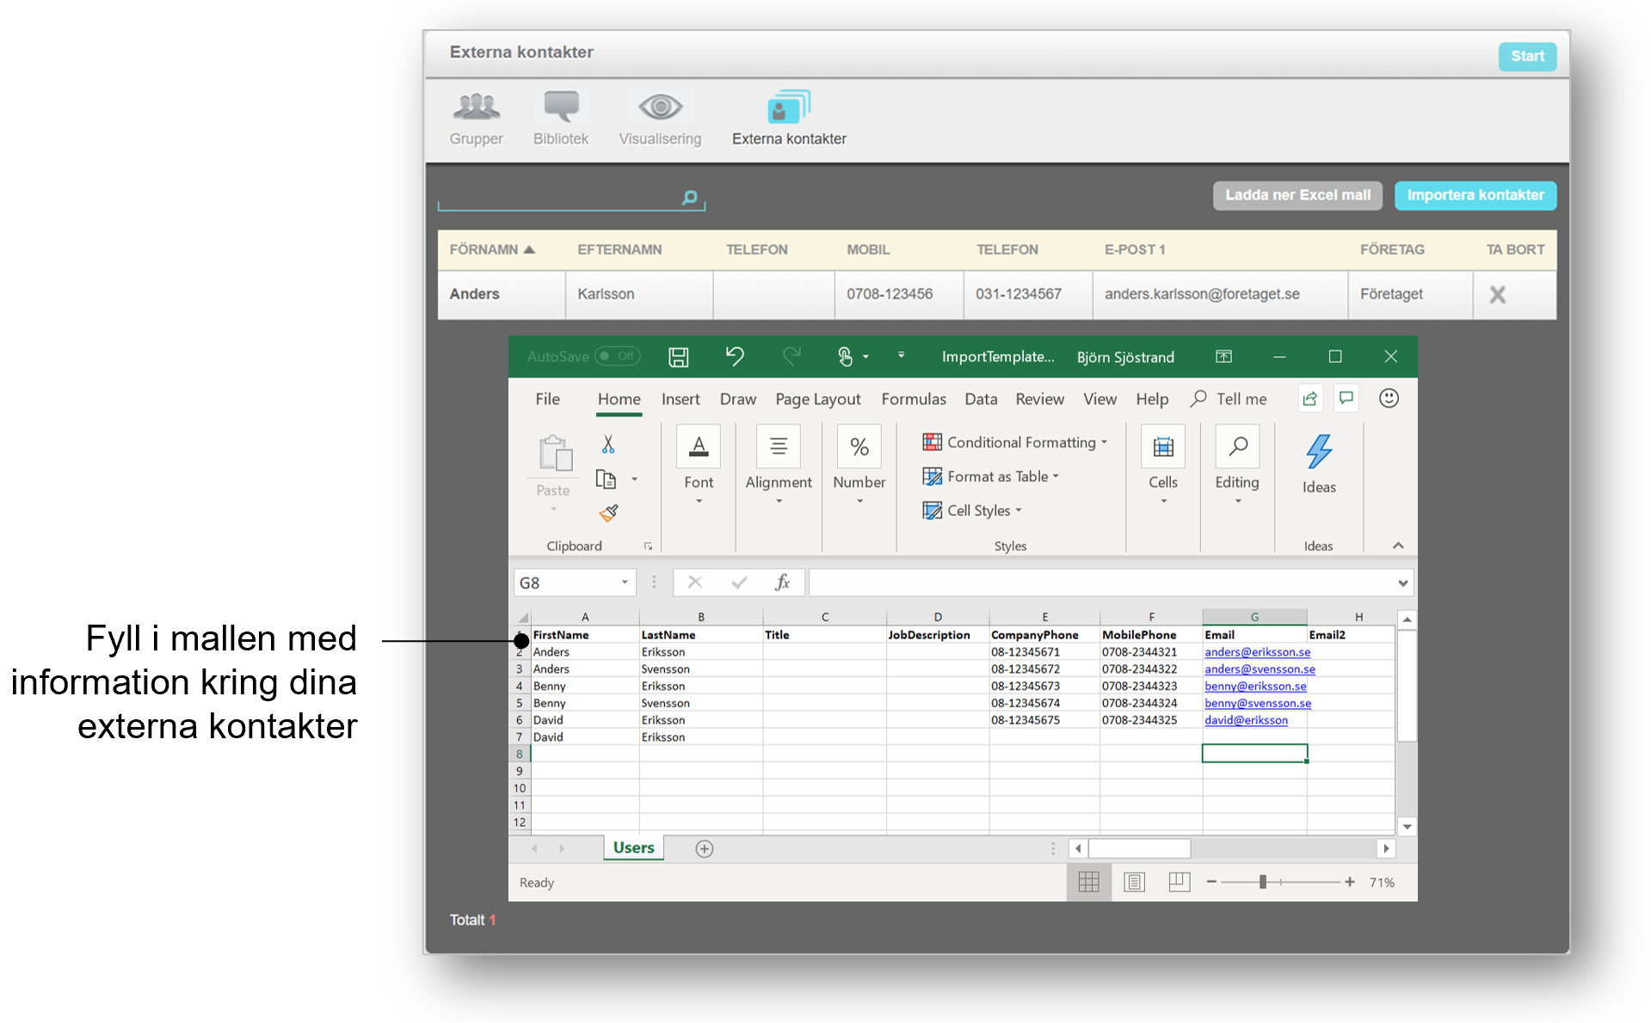The image size is (1651, 1023).
Task: Click the Ladda ner Excel mall button
Action: click(1297, 195)
